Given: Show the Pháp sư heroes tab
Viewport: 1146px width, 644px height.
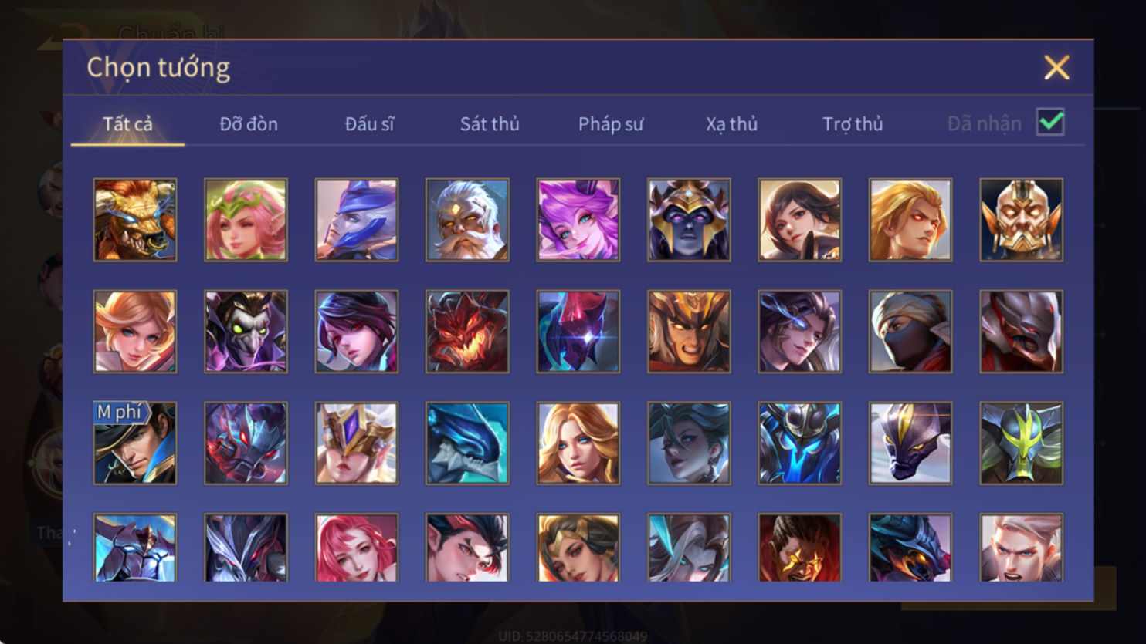Looking at the screenshot, I should pyautogui.click(x=610, y=123).
